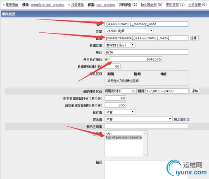The height and width of the screenshot is (179, 209).
Task: Open the top_process discovery rule link
Action: pyautogui.click(x=105, y=5)
